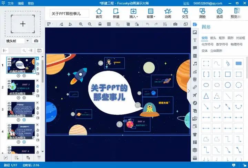Click the undo arrow

[x=147, y=24]
